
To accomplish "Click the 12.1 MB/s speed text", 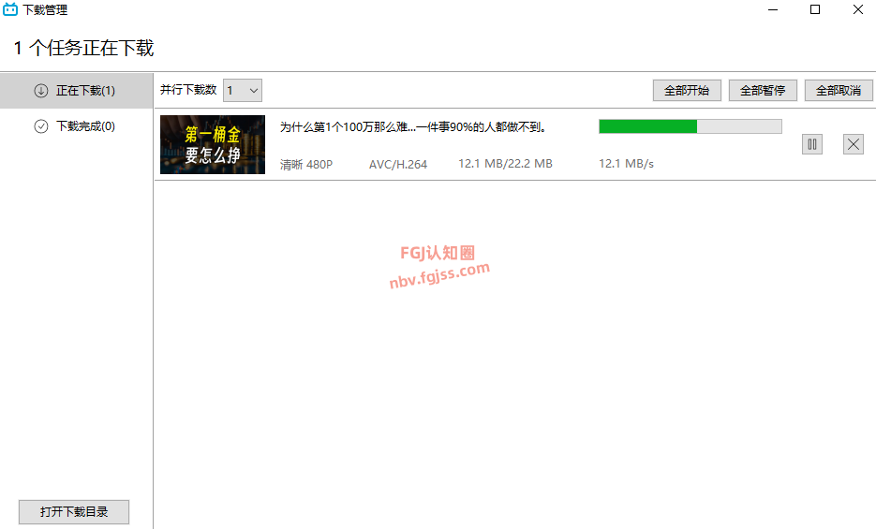I will coord(626,164).
